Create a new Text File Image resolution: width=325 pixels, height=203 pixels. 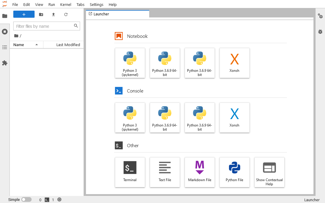coord(165,172)
